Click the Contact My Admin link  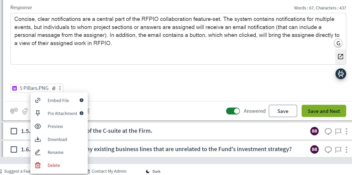click(107, 171)
